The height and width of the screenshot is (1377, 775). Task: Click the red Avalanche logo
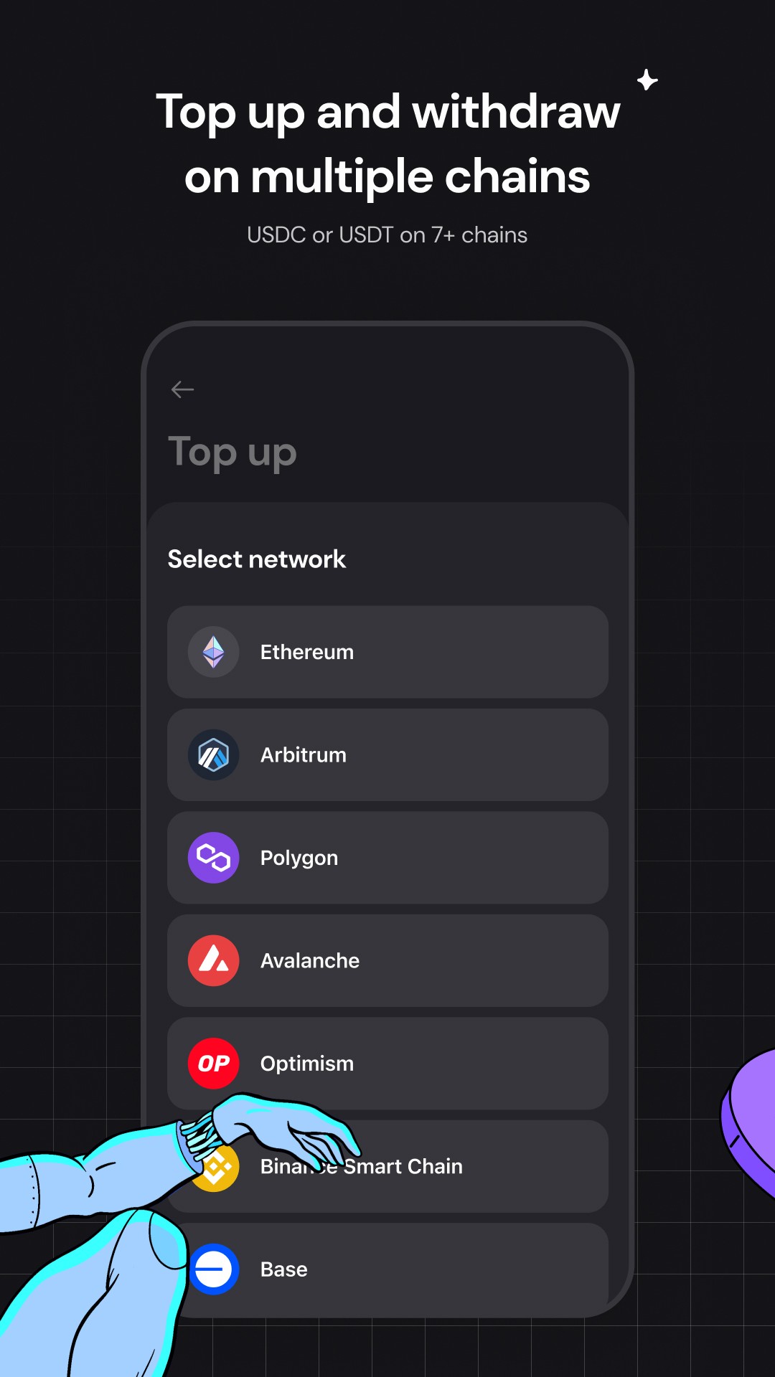pyautogui.click(x=213, y=960)
